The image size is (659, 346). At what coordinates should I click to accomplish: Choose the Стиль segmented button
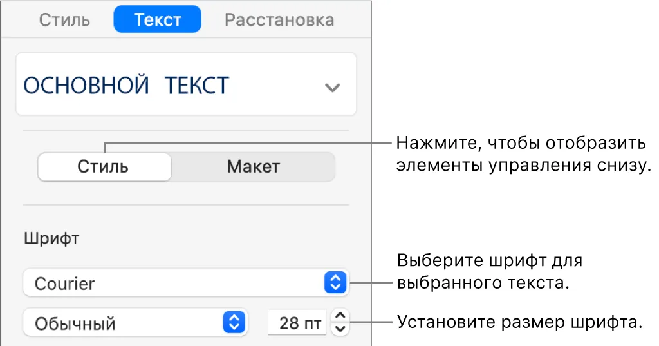pyautogui.click(x=105, y=167)
